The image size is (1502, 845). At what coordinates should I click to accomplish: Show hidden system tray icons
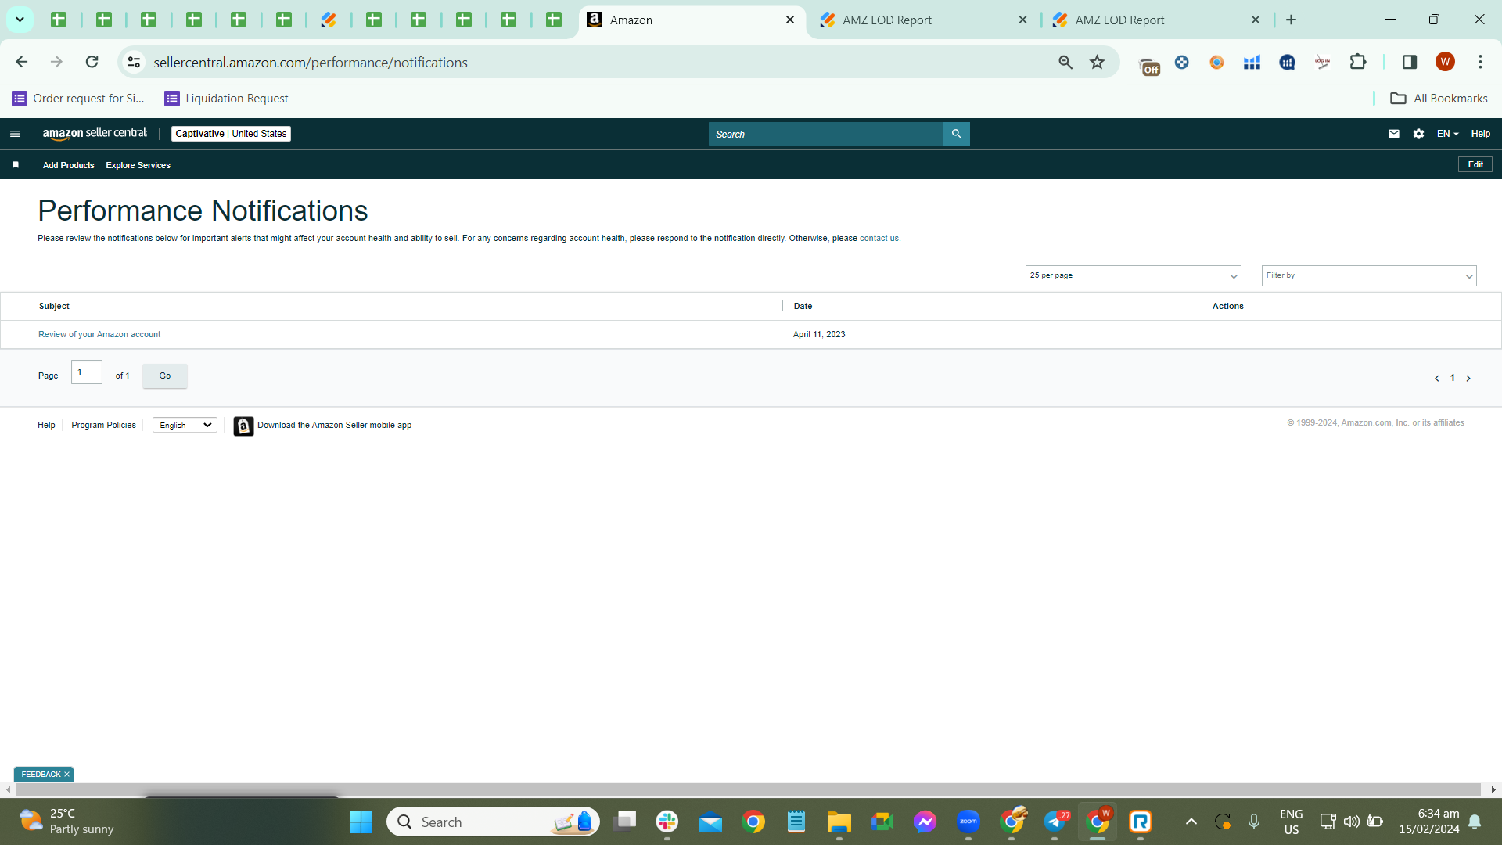click(1191, 822)
